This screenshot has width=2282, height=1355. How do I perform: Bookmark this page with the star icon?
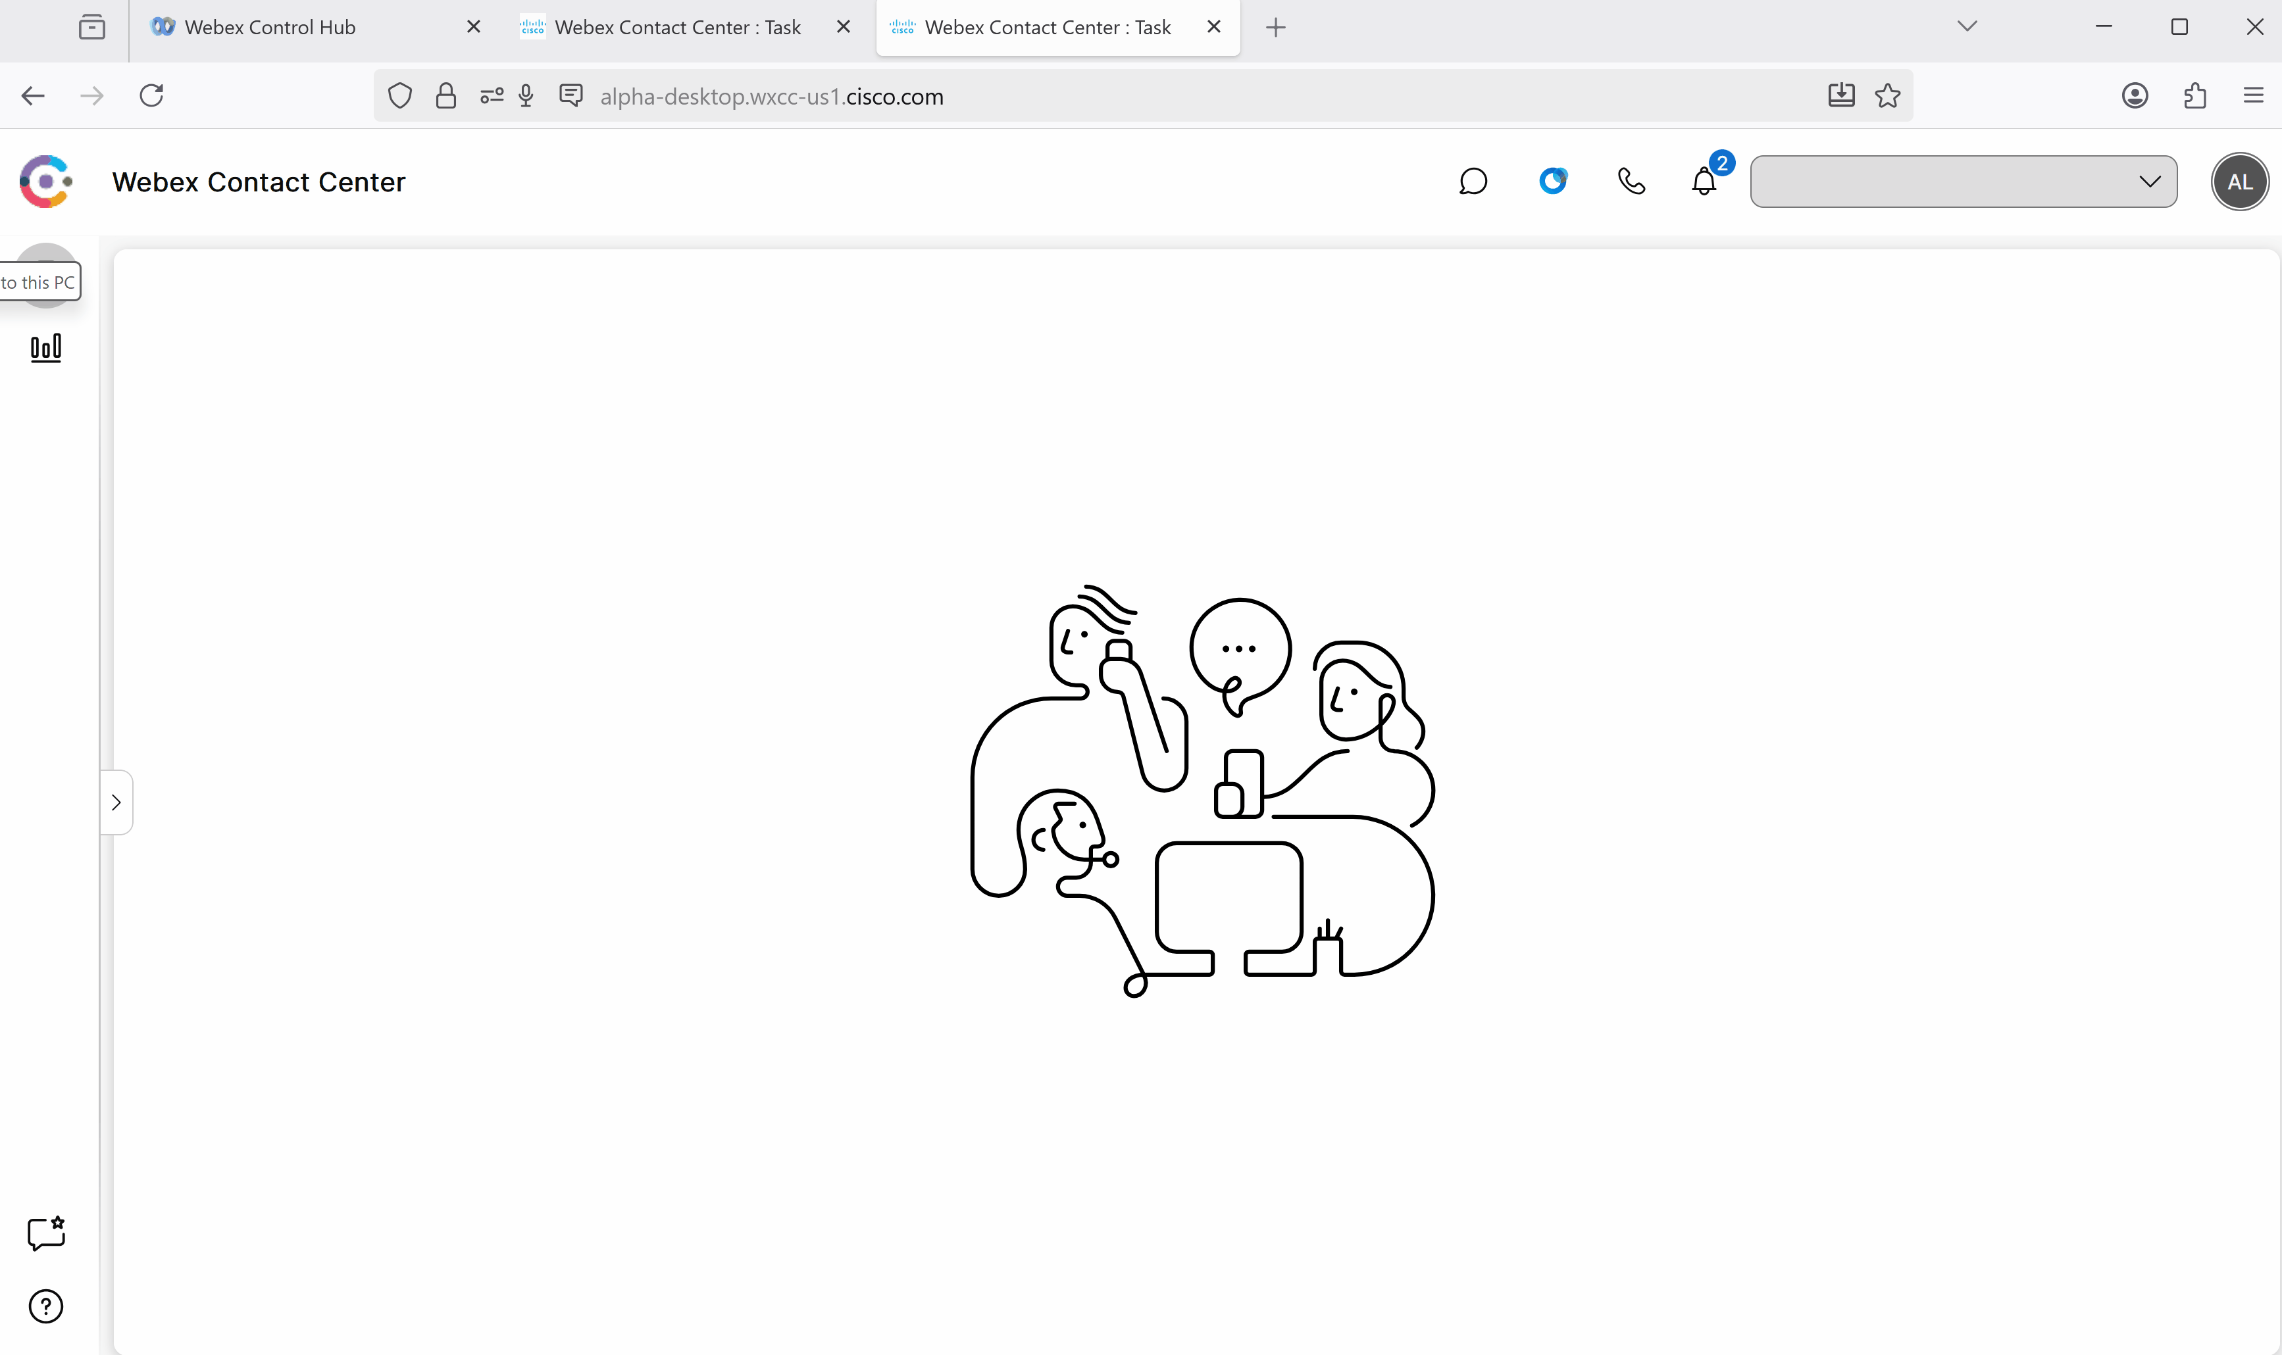1887,95
